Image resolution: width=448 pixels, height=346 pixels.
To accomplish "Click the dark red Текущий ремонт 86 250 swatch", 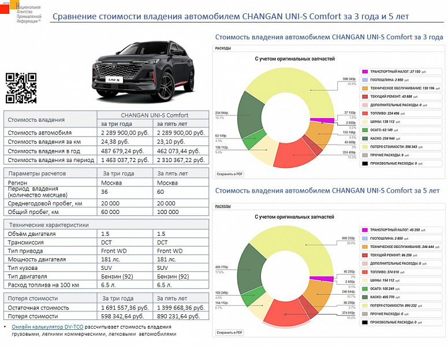I will (365, 255).
